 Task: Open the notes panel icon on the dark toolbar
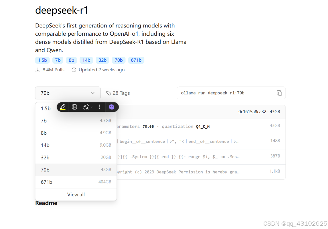(75, 107)
